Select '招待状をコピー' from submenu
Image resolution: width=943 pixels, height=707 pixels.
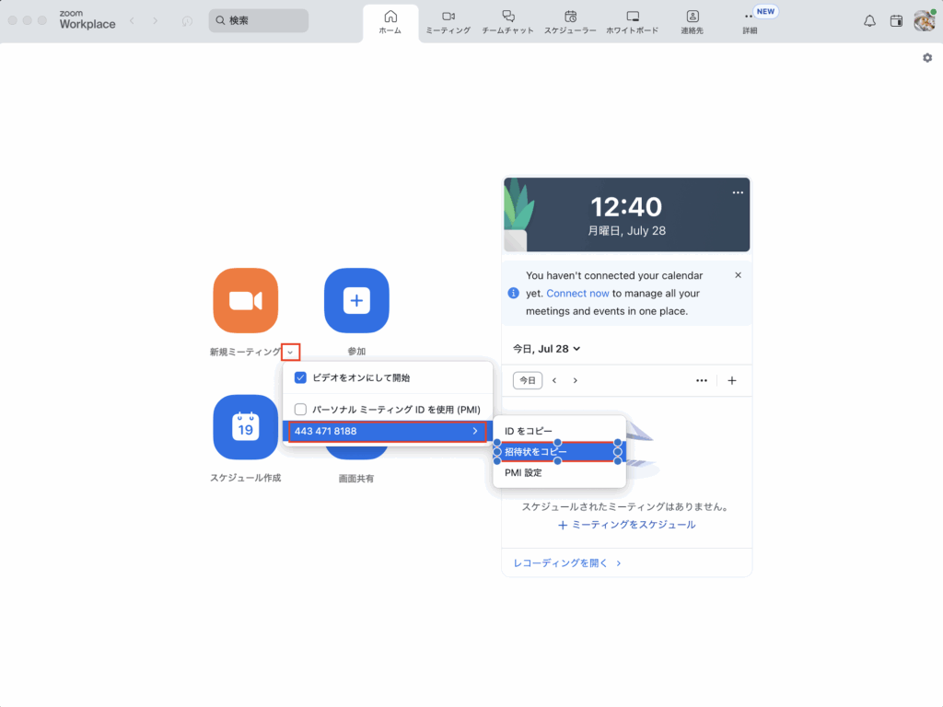click(x=559, y=451)
